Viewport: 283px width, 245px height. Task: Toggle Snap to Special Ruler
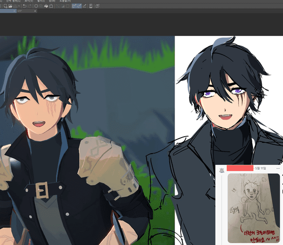(x=79, y=7)
